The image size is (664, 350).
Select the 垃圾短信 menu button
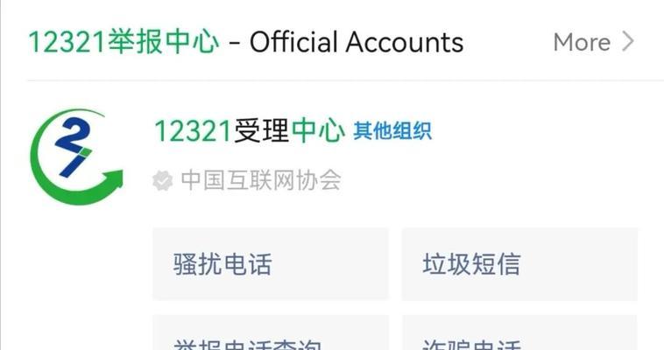[x=519, y=264]
